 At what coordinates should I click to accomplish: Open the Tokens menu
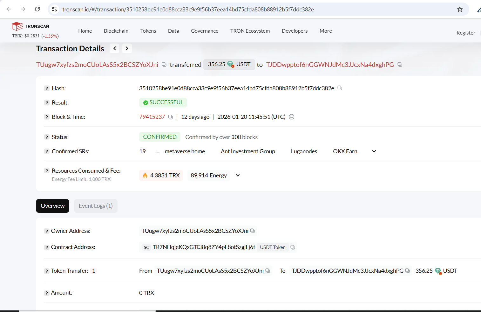click(x=148, y=31)
